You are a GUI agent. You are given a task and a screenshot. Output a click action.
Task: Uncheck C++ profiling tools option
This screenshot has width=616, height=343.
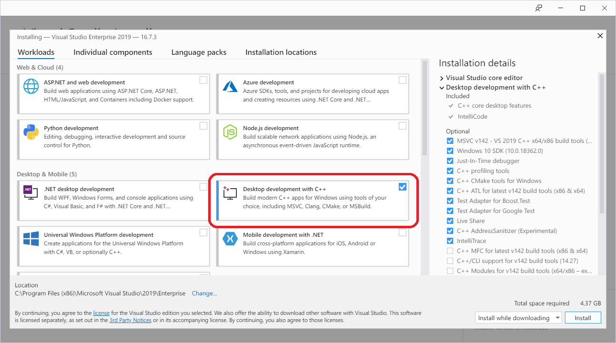(450, 171)
